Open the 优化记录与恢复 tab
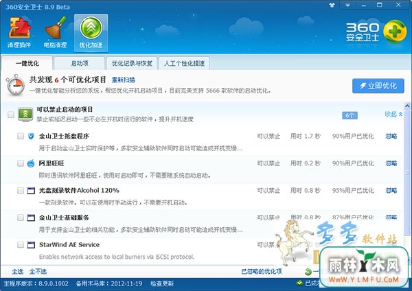Viewport: 412px width, 291px height. (x=132, y=63)
